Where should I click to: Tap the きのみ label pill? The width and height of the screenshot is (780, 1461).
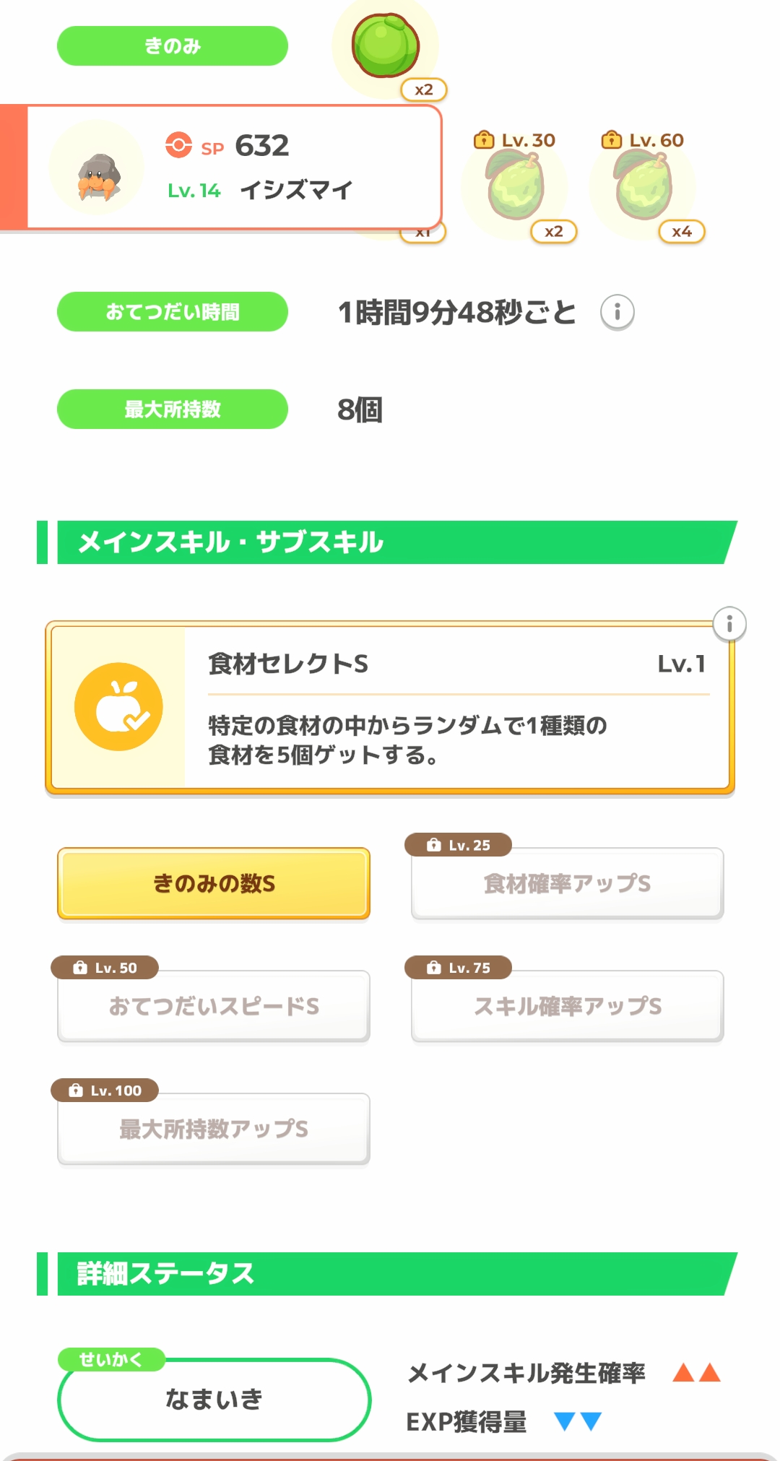click(x=173, y=46)
